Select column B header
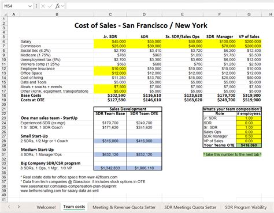 (57, 14)
